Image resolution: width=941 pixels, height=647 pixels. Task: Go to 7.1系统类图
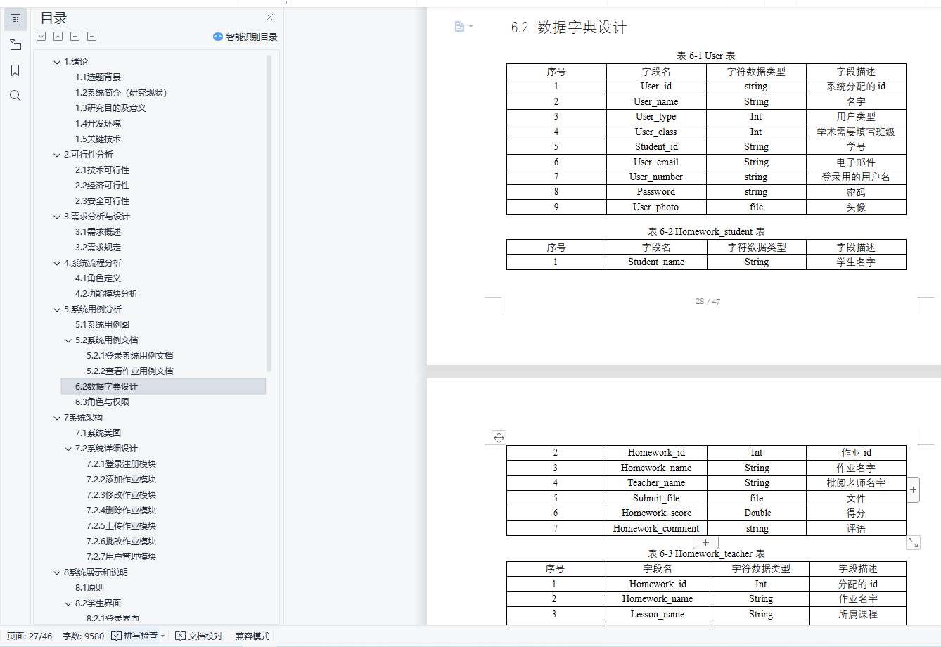coord(98,433)
